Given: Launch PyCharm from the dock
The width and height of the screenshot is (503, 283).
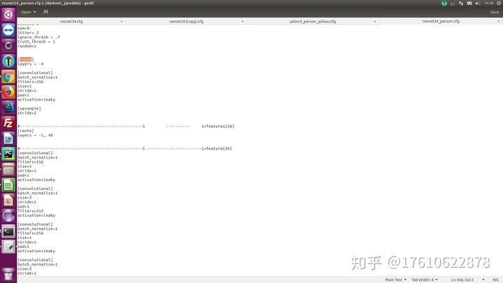Looking at the screenshot, I should [x=8, y=154].
